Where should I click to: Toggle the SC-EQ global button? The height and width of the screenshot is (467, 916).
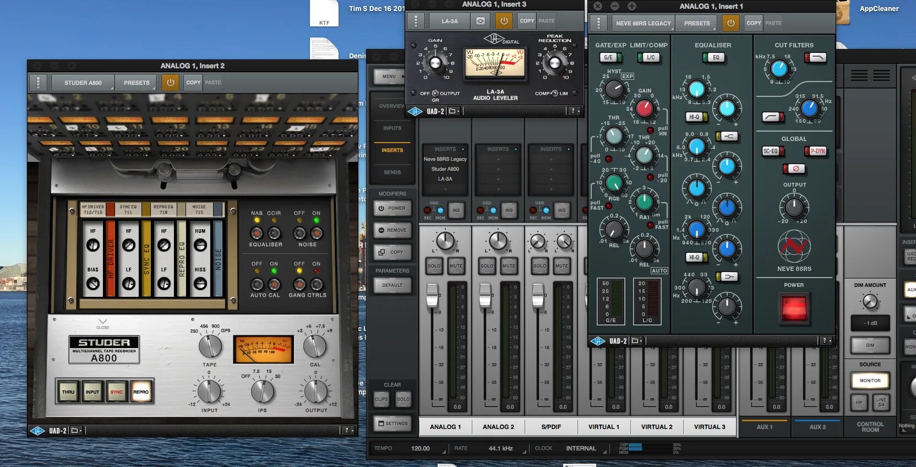[773, 151]
